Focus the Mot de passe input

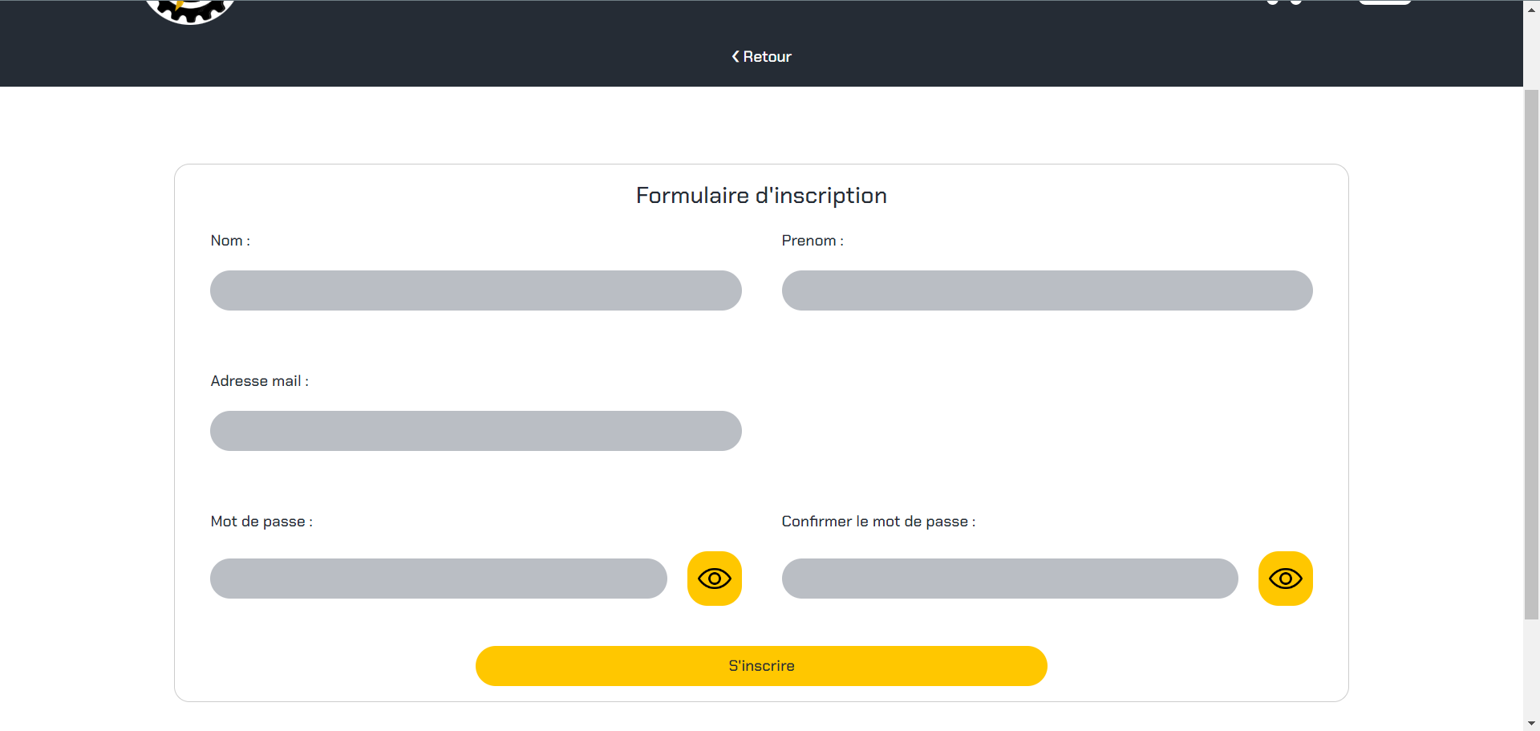pos(439,579)
